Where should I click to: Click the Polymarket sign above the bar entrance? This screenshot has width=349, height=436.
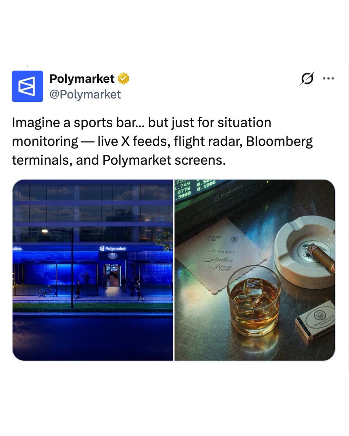tap(113, 249)
